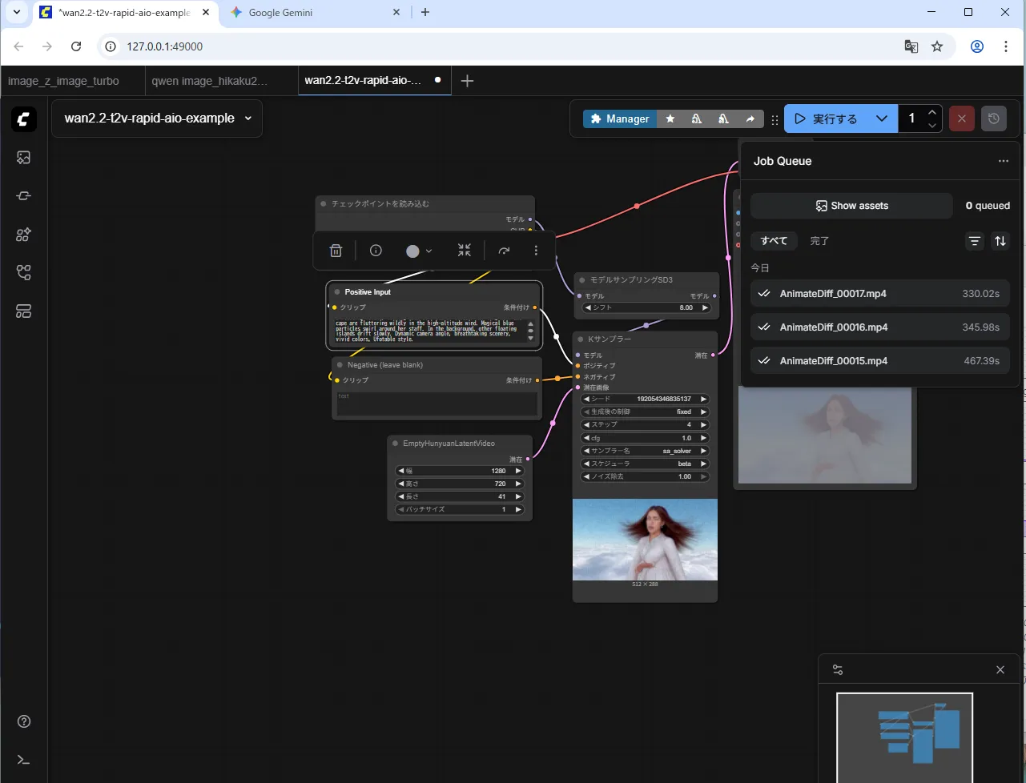Toggle collapse dot on Kサンプラー node
The image size is (1026, 783).
(x=581, y=339)
